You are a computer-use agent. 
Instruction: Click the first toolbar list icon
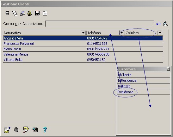pyautogui.click(x=7, y=13)
